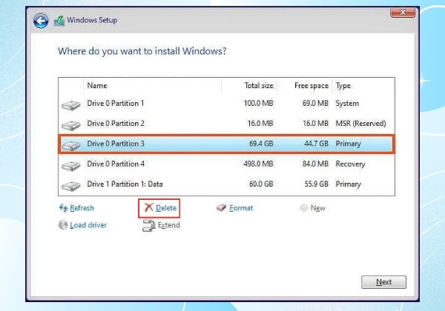Select the Drive 1 Partition 1: Data name

pos(125,184)
